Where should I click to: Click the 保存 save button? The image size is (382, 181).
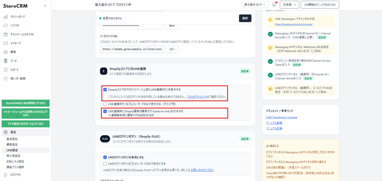[245, 18]
